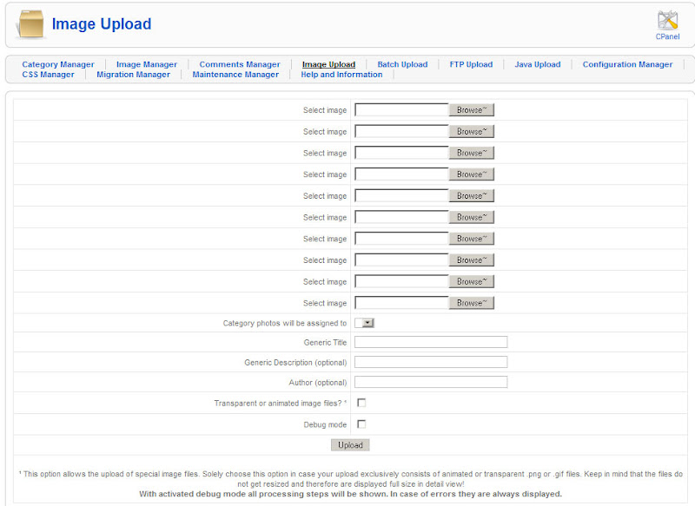Viewport: 695px width, 506px height.
Task: Open Help and Information
Action: (x=341, y=75)
